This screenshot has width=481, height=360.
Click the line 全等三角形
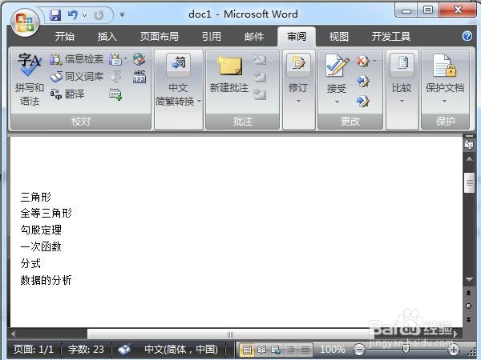pos(46,213)
